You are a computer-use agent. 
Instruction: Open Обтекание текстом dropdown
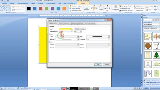pyautogui.click(x=126, y=10)
